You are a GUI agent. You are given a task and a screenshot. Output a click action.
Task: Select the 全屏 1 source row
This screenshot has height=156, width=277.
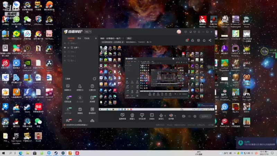click(80, 47)
